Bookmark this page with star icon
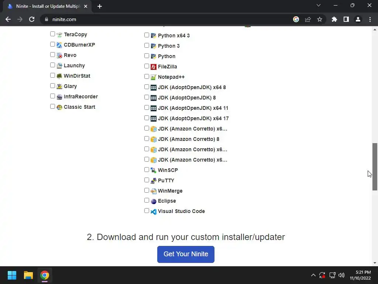The image size is (378, 284). point(320,19)
